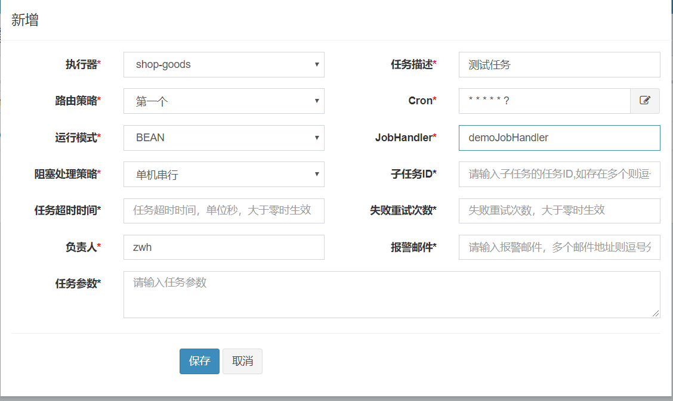Click the 任务超时时间 label
This screenshot has width=673, height=401.
67,211
